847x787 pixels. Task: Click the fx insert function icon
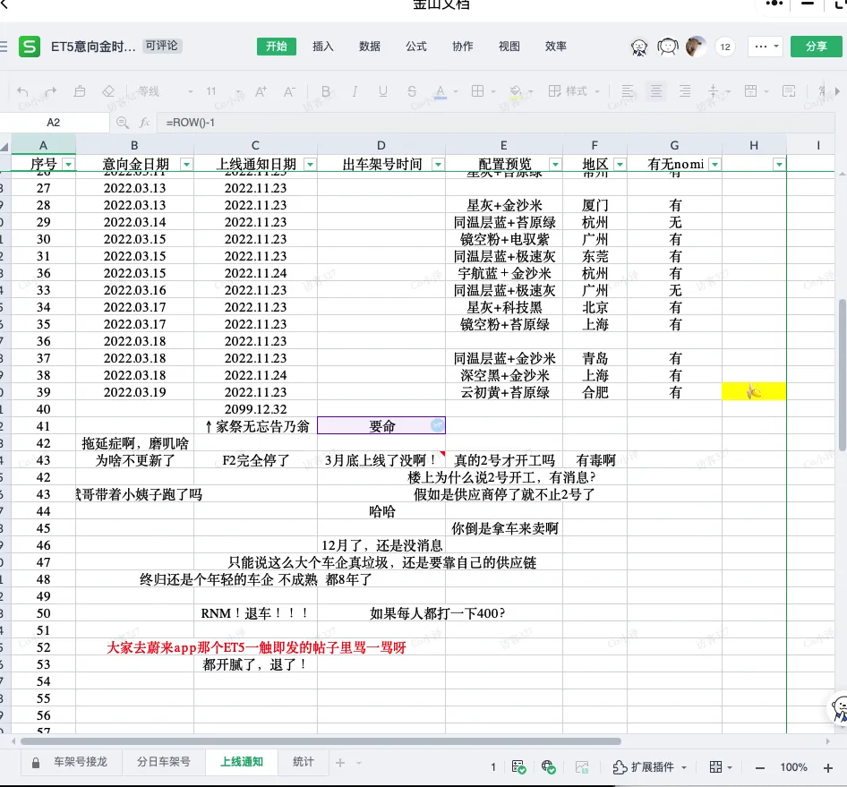(144, 123)
